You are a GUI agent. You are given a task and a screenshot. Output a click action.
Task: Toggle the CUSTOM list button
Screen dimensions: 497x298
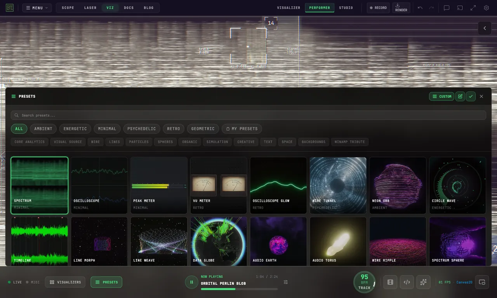441,96
